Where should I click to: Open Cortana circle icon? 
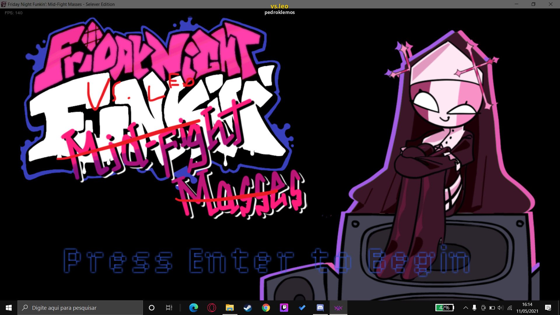152,308
